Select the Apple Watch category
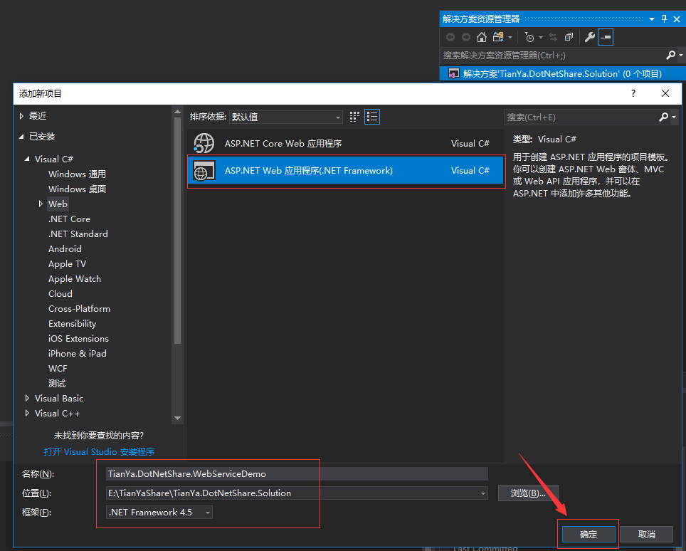 [x=75, y=279]
